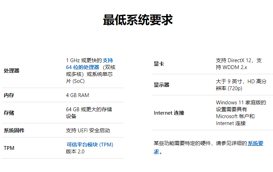Click the 显示器 row label
The width and height of the screenshot is (273, 172).
coord(161,85)
